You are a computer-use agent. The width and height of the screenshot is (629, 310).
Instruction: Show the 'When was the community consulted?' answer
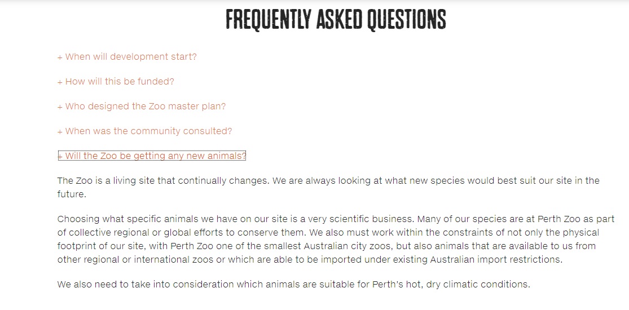tap(148, 131)
